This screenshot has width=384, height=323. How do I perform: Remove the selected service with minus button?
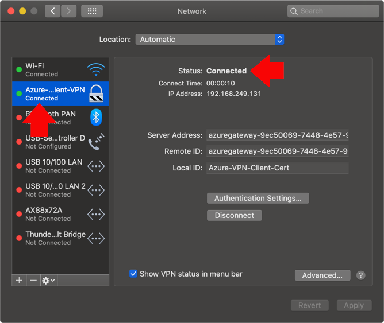pos(33,280)
